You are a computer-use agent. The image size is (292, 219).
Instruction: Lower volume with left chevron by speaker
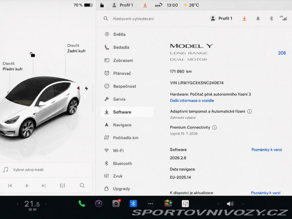tap(218, 204)
